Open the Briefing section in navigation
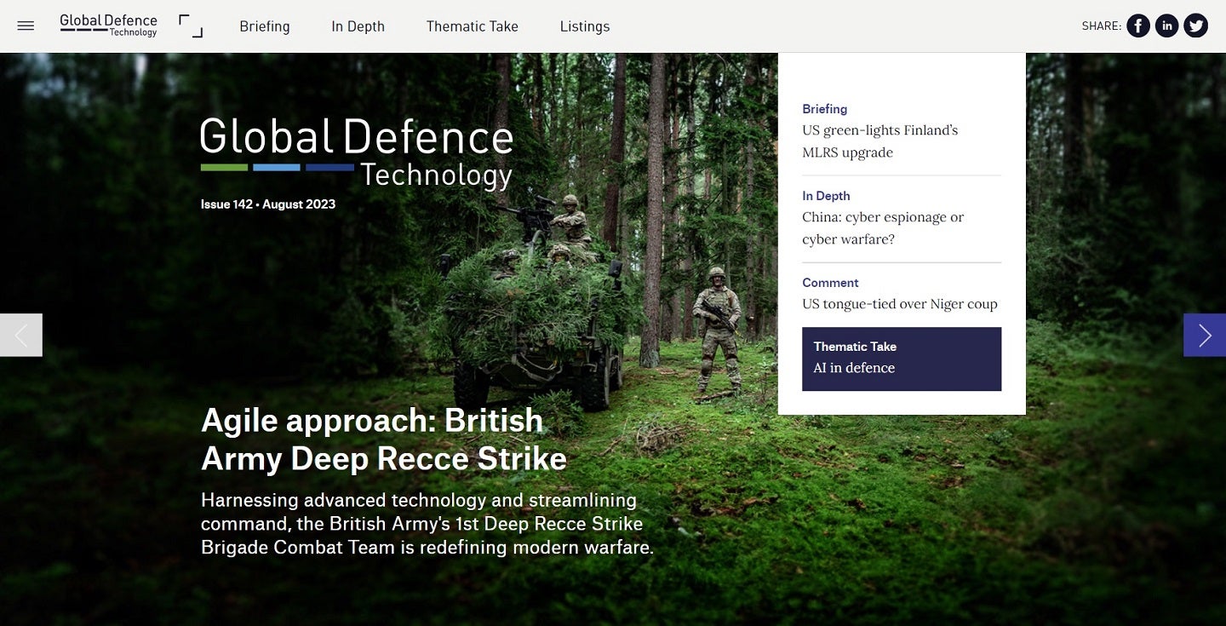Screen dimensions: 1226x626 tap(265, 26)
